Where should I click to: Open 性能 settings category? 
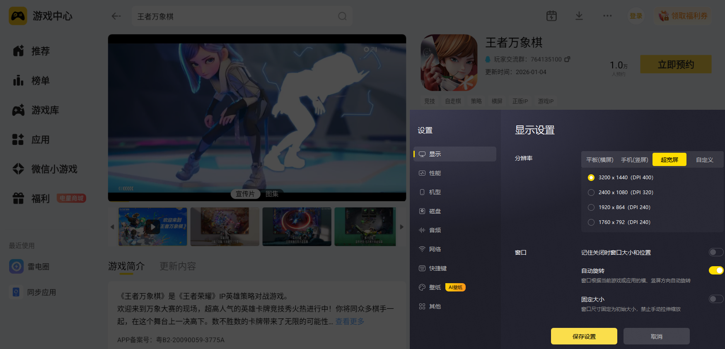[455, 173]
